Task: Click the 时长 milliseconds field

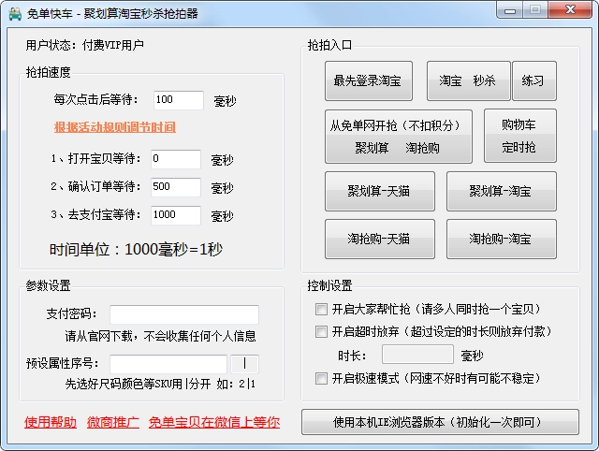Action: pos(417,354)
